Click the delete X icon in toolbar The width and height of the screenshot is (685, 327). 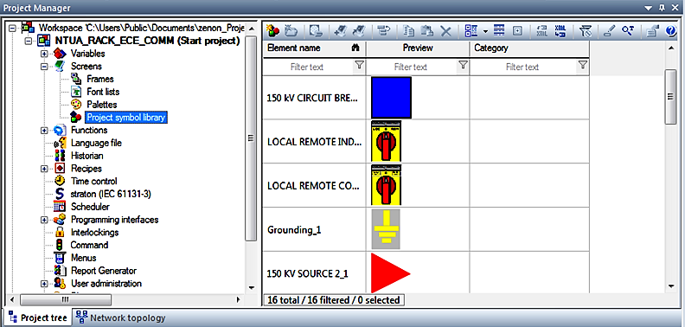point(445,31)
